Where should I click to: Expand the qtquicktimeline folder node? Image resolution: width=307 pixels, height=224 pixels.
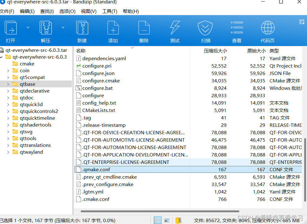8,118
